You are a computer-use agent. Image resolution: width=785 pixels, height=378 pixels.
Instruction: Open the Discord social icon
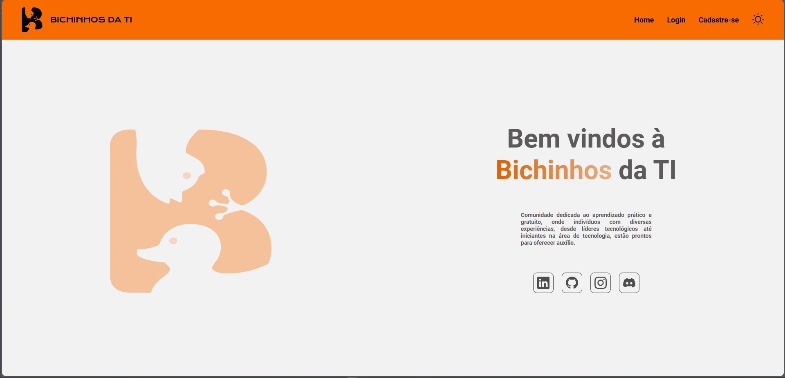tap(629, 283)
